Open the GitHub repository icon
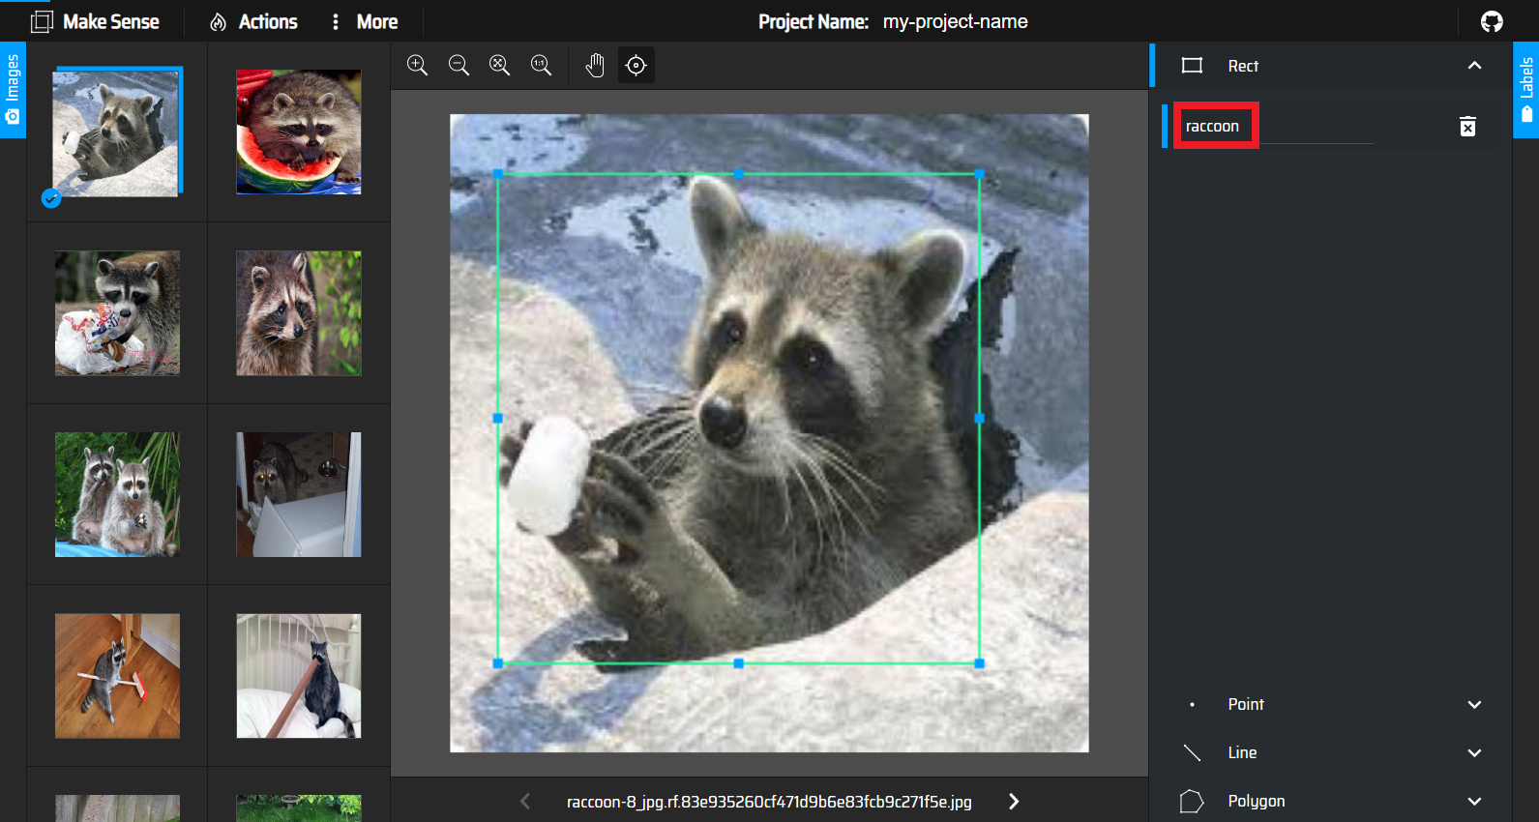Image resolution: width=1539 pixels, height=822 pixels. (1492, 21)
